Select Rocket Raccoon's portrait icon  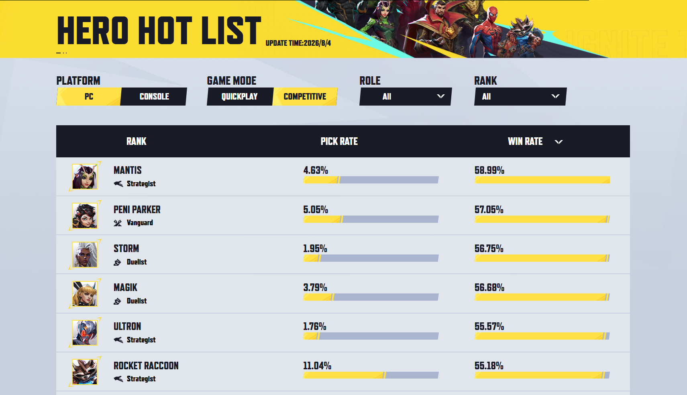coord(85,372)
